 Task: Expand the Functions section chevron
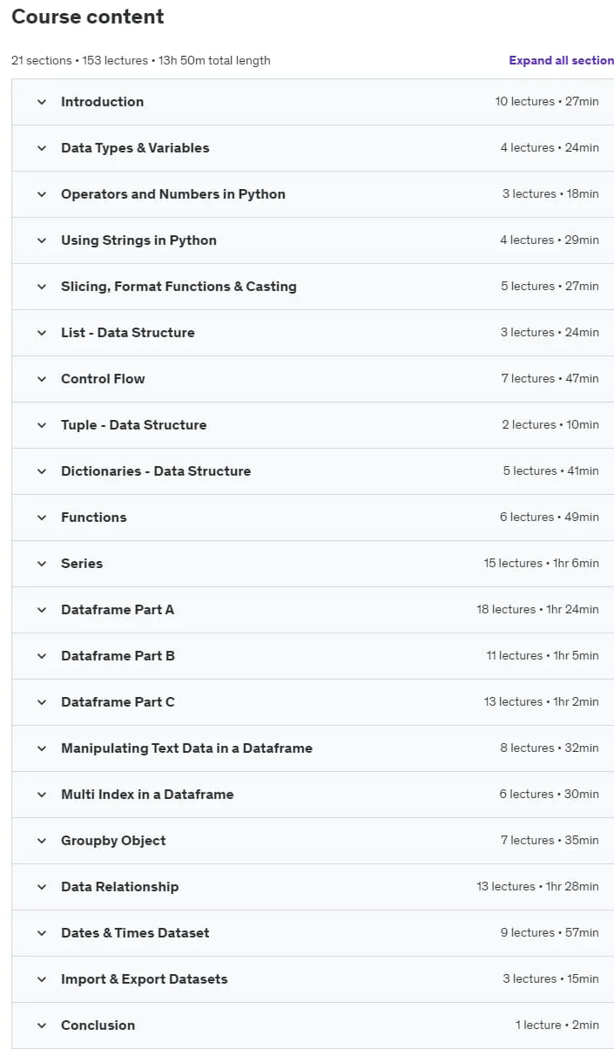(41, 518)
